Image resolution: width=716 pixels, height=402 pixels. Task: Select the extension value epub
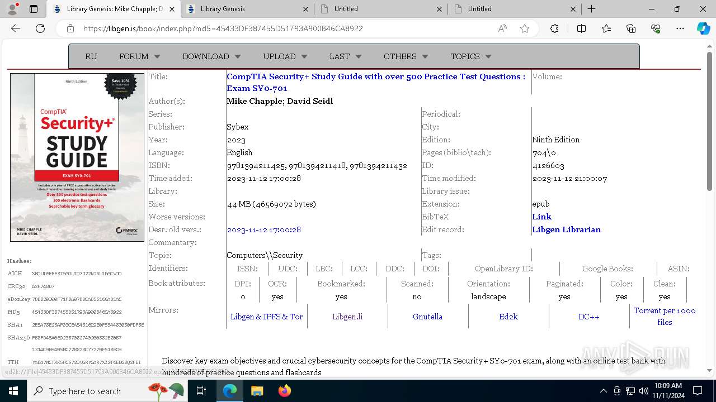pos(541,204)
